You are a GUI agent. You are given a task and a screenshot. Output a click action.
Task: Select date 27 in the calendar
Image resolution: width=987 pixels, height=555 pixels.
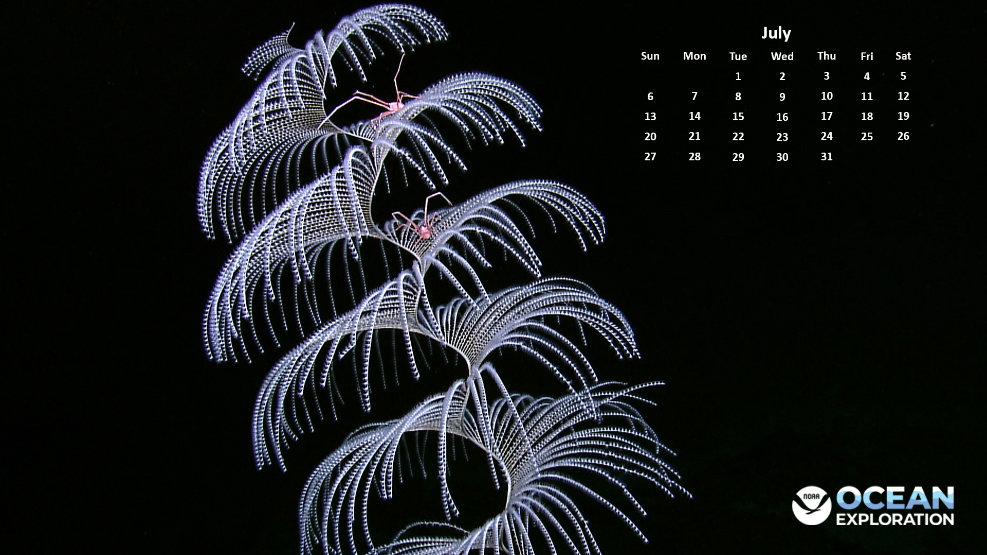coord(650,157)
